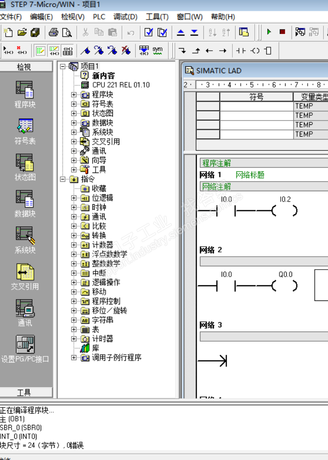Open the 文件(F) menu
Viewport: 328px width, 460px height.
click(x=11, y=17)
